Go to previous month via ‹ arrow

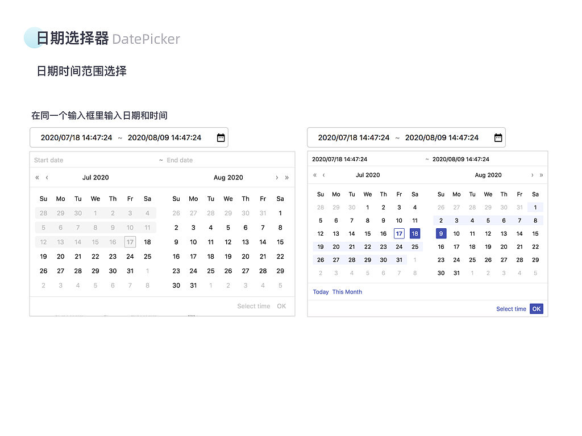47,177
